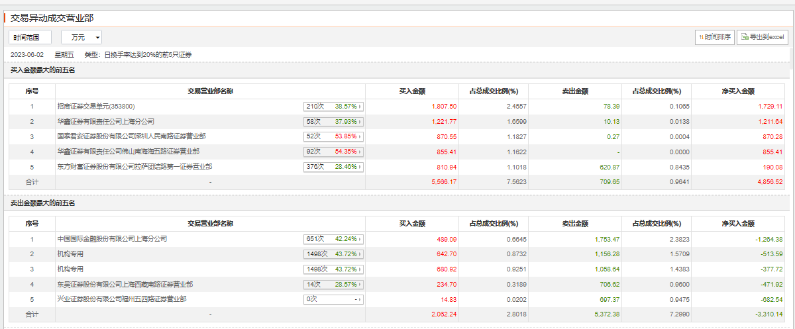Open the 58次 37.93% badge
Image resolution: width=795 pixels, height=329 pixels.
point(334,121)
